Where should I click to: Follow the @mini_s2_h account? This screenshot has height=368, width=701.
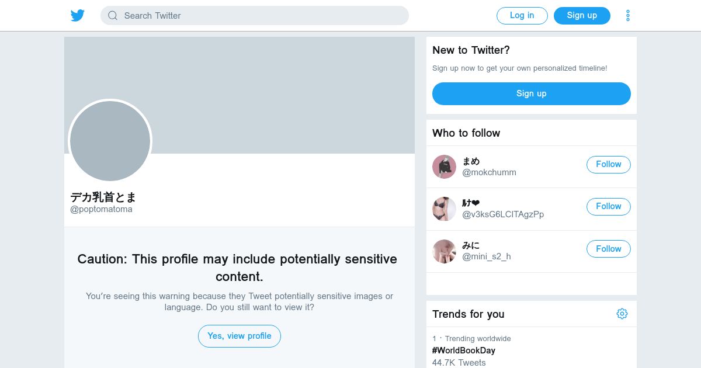pos(608,249)
